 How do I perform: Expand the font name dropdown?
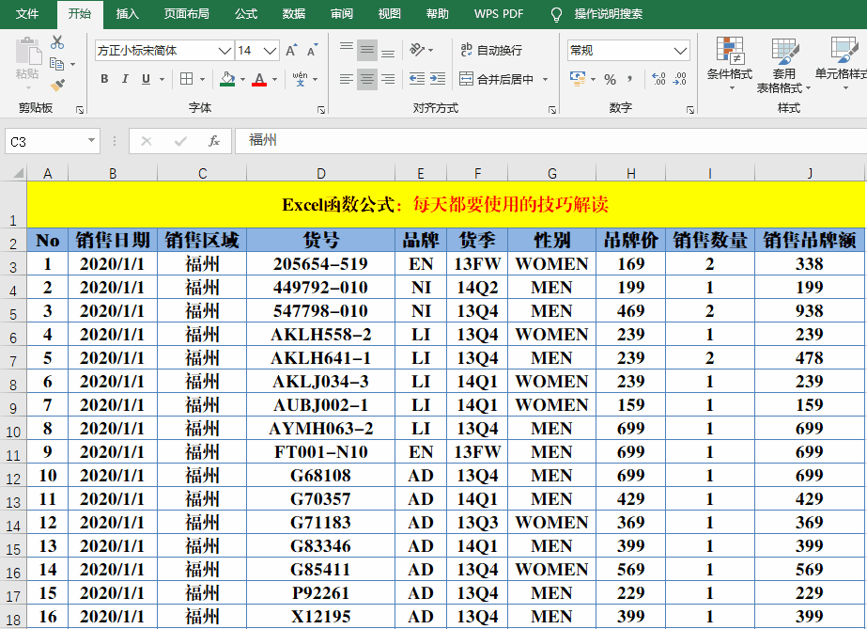click(x=224, y=51)
